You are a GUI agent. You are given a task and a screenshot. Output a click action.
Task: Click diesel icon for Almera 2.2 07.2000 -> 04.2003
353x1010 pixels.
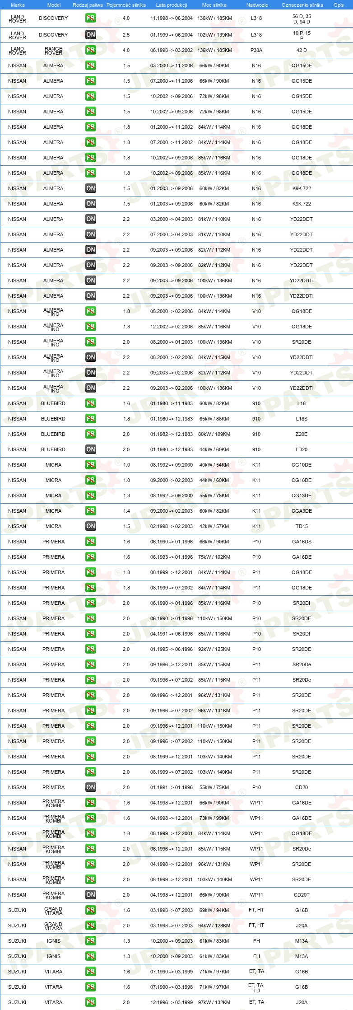click(x=90, y=234)
